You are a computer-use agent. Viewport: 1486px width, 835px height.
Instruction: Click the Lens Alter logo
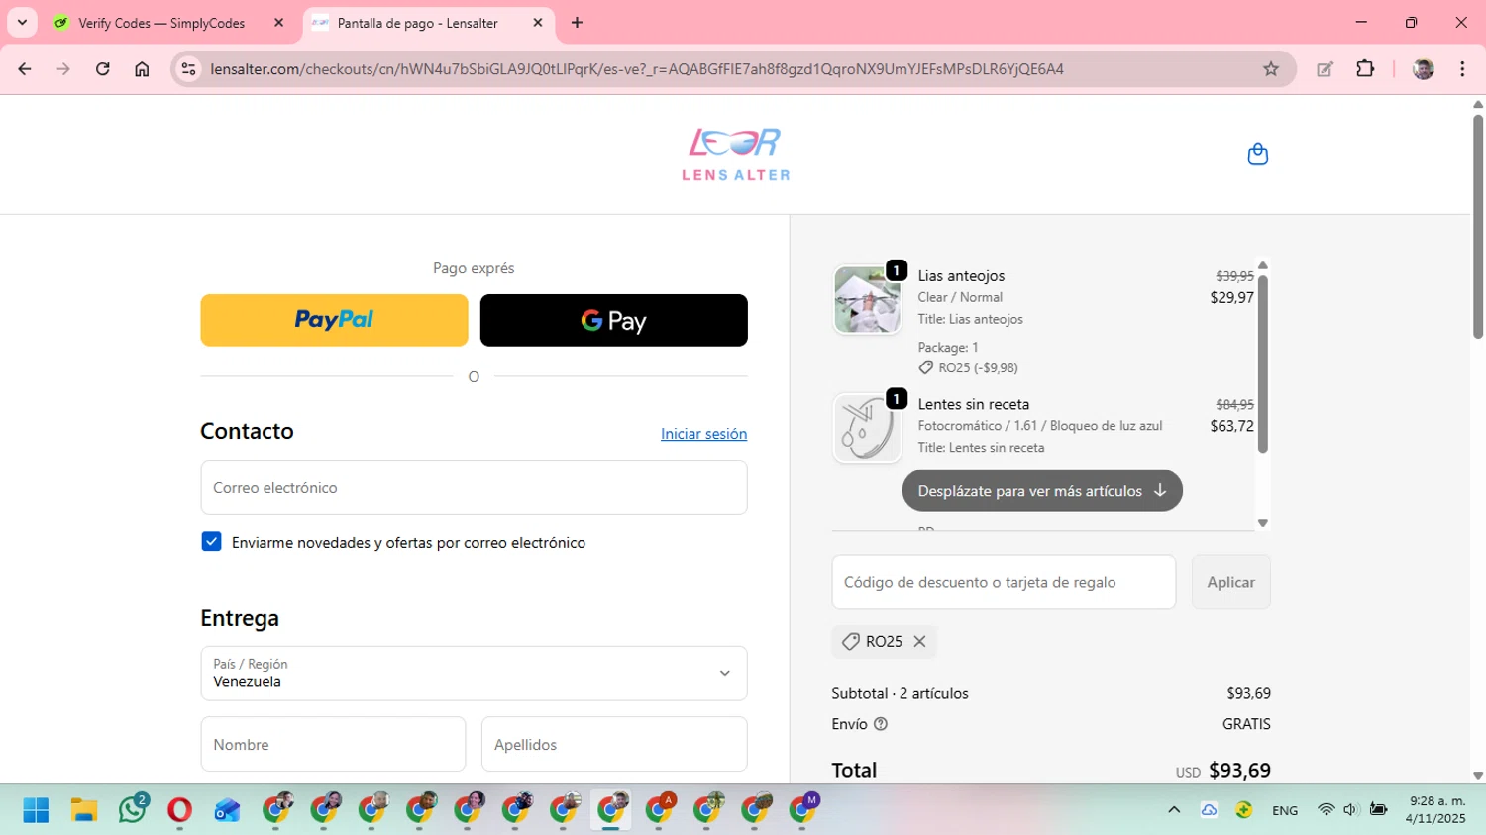(735, 155)
